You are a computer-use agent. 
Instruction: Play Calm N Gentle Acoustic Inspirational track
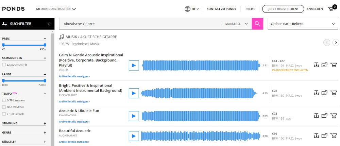(x=134, y=65)
